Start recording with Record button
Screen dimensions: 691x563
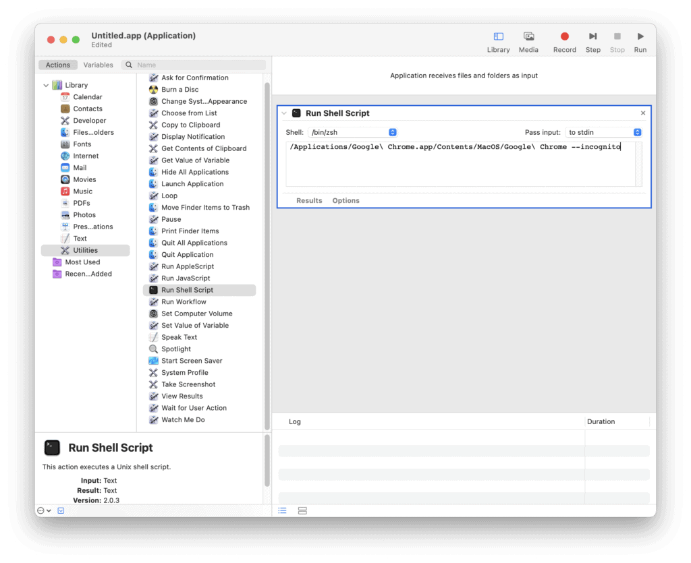(x=565, y=42)
